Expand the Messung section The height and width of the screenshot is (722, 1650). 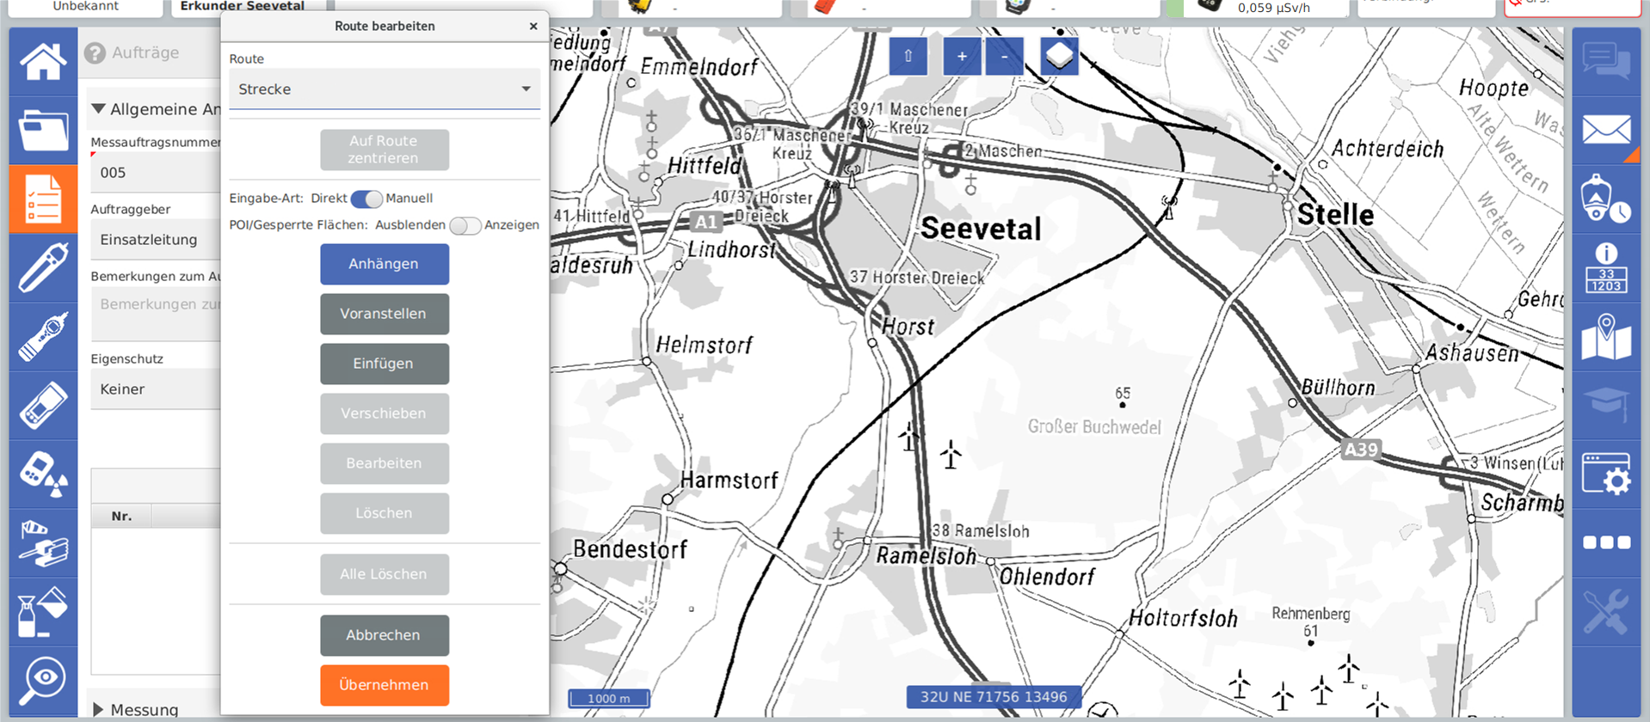(98, 710)
